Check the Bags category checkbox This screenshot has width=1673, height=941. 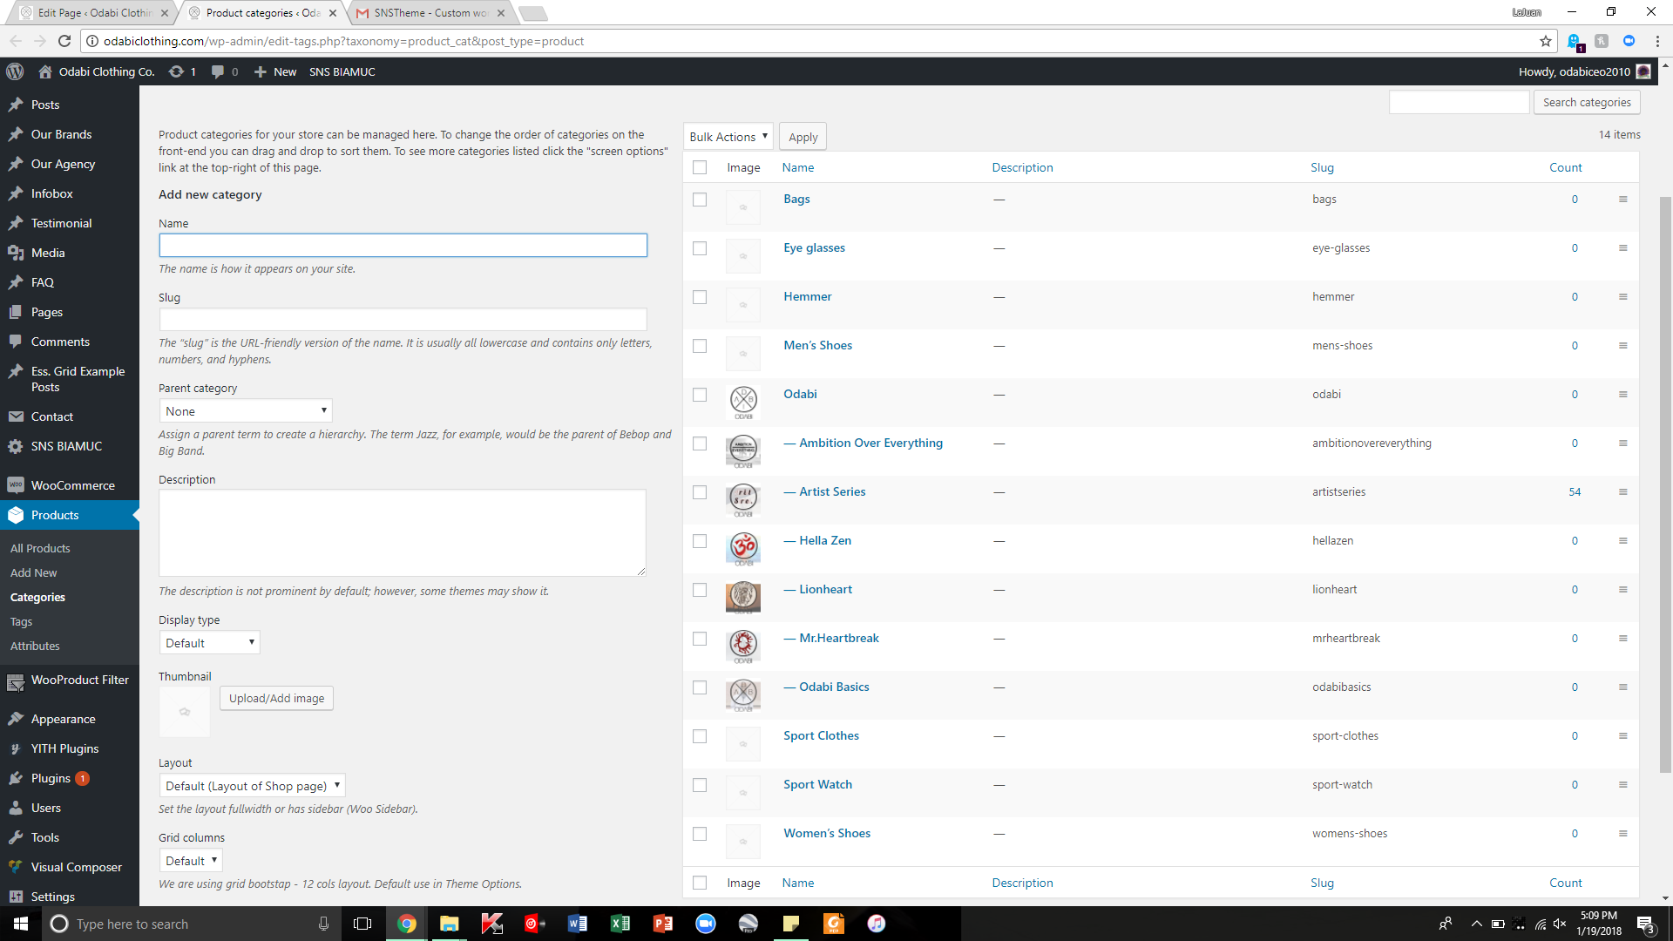coord(700,200)
